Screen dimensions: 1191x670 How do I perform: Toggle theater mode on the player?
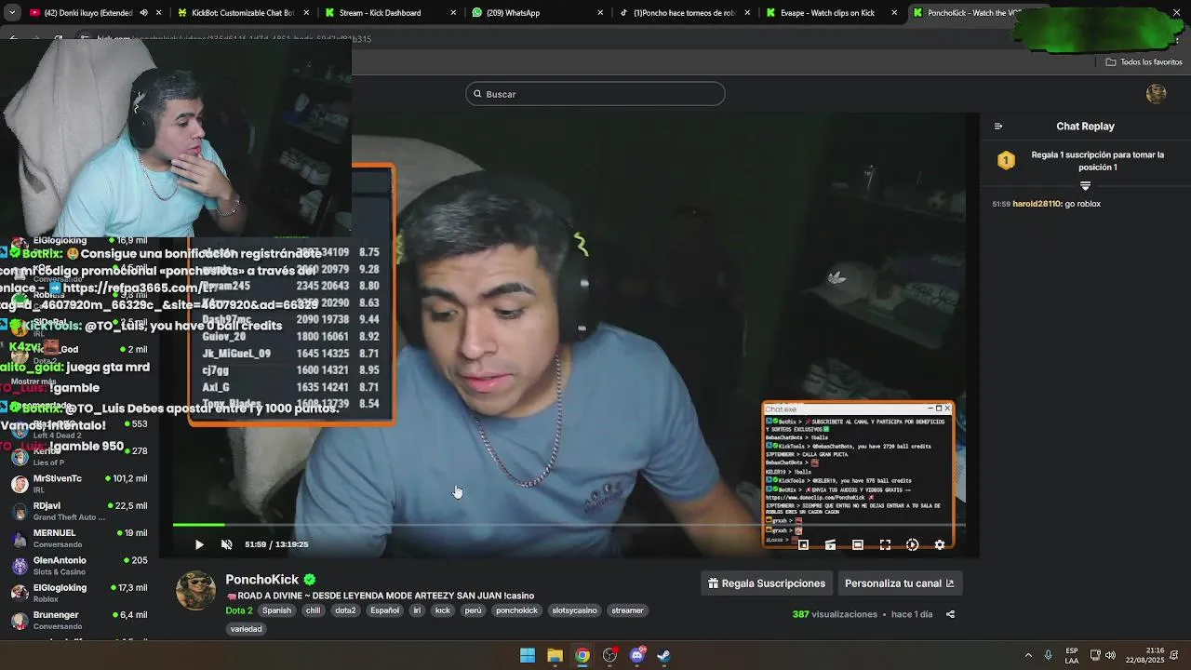tap(858, 545)
